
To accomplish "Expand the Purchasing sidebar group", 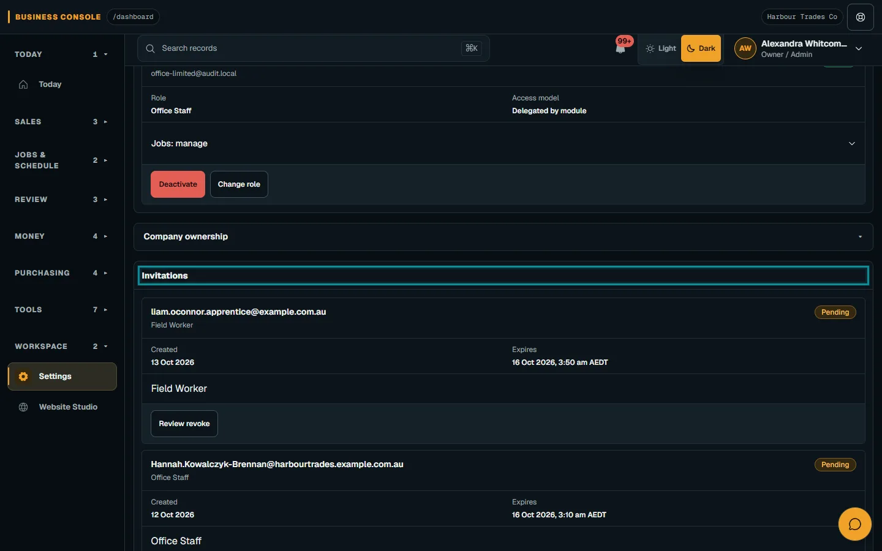I will tap(62, 273).
